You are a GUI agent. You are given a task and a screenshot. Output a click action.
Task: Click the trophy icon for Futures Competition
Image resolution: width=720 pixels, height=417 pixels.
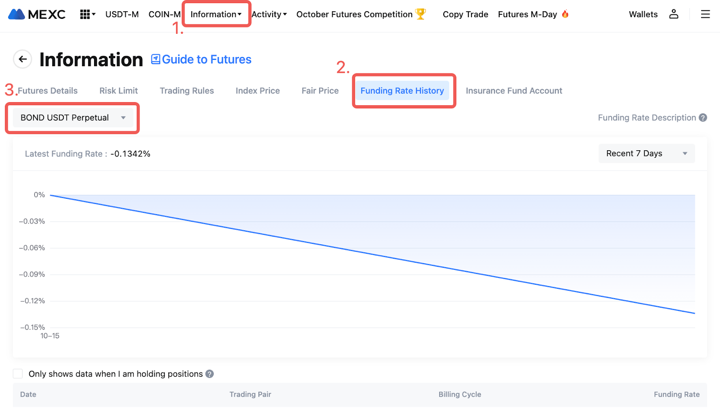click(x=421, y=14)
